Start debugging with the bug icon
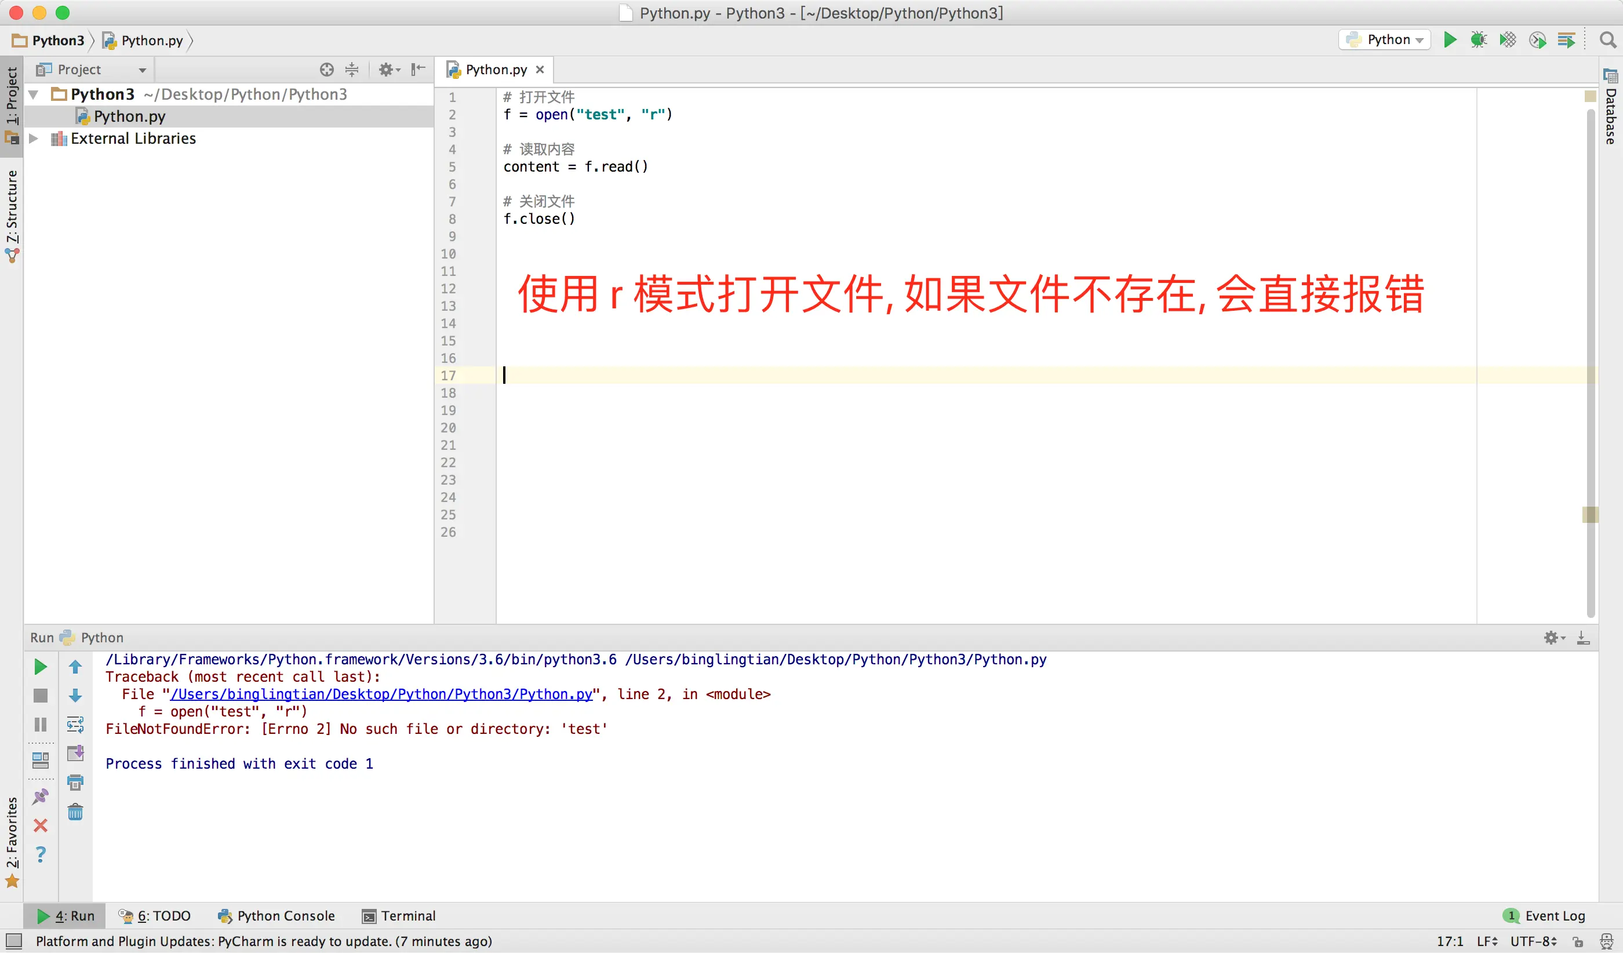 [x=1478, y=40]
